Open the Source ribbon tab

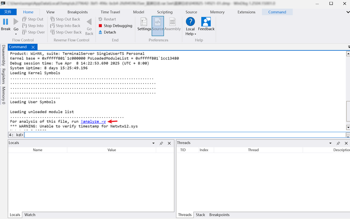click(x=191, y=12)
